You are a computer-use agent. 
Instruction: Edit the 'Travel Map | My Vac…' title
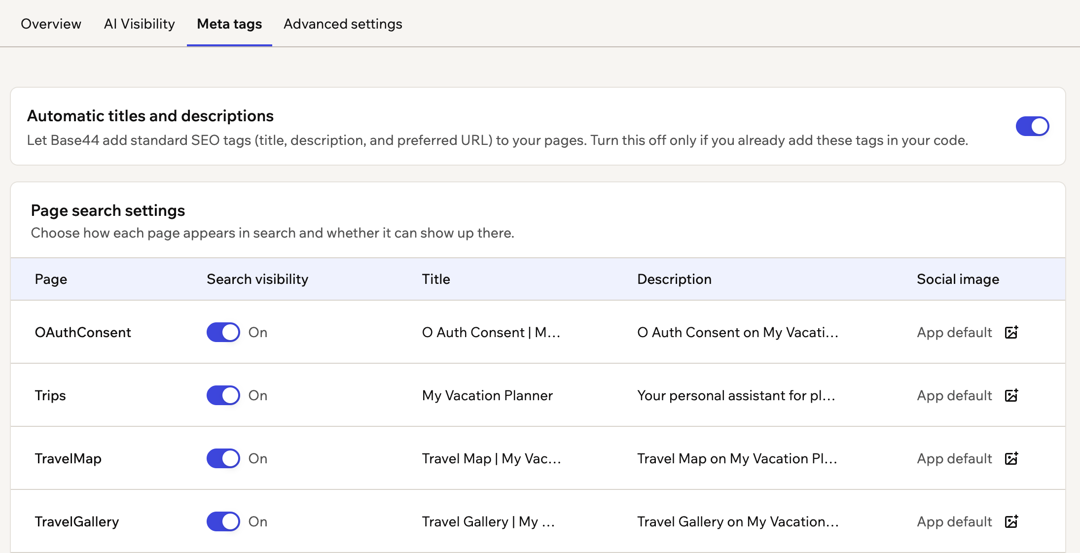pyautogui.click(x=492, y=458)
